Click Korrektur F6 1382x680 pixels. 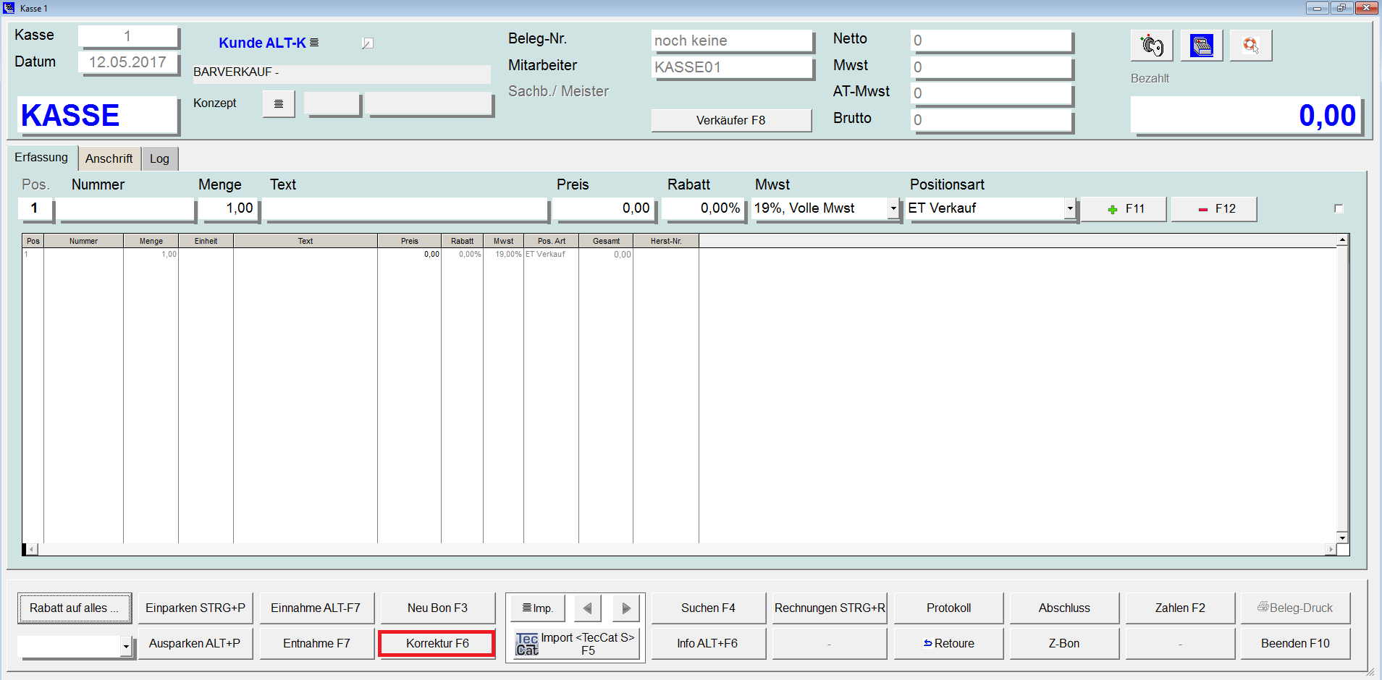tap(437, 644)
